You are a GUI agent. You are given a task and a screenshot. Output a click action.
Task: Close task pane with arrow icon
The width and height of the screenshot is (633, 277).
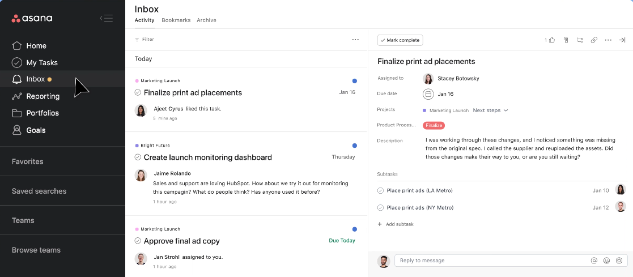coord(622,40)
